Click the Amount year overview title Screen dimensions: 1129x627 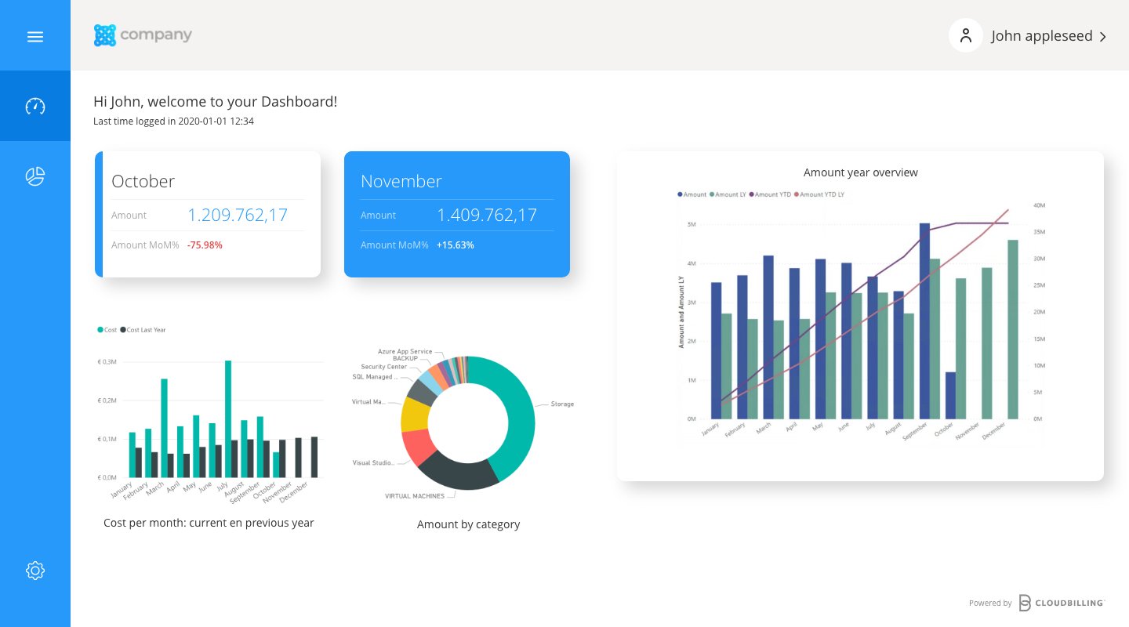[861, 172]
